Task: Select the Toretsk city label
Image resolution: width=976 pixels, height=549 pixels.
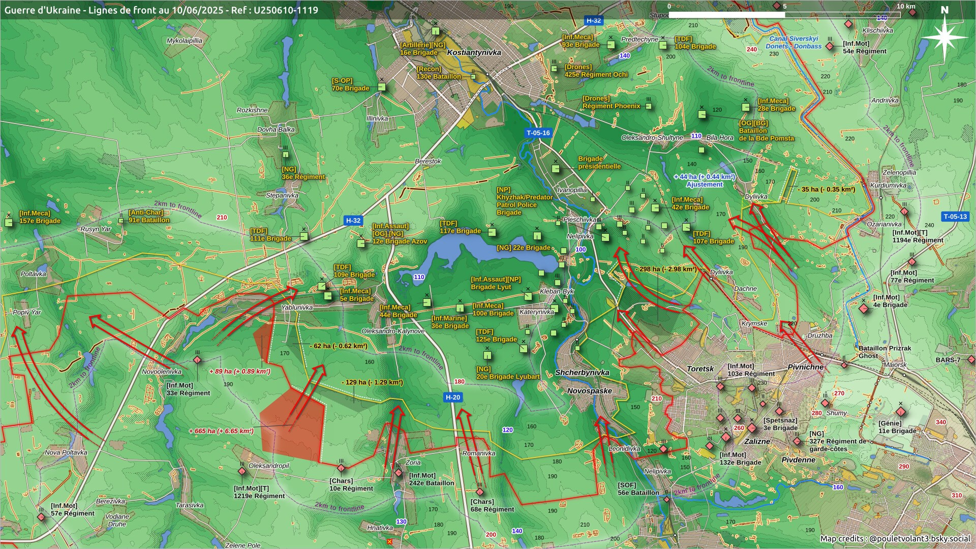Action: click(700, 369)
